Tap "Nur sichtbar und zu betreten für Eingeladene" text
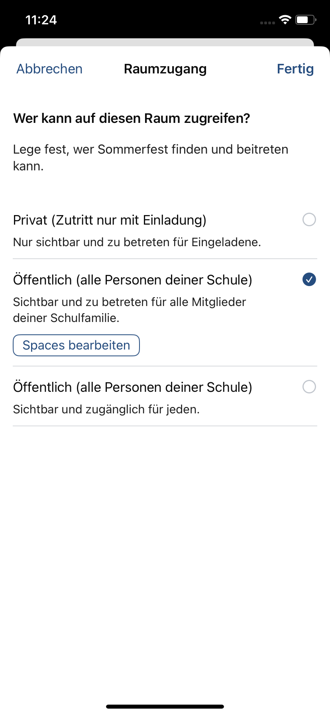The height and width of the screenshot is (715, 330). [137, 242]
